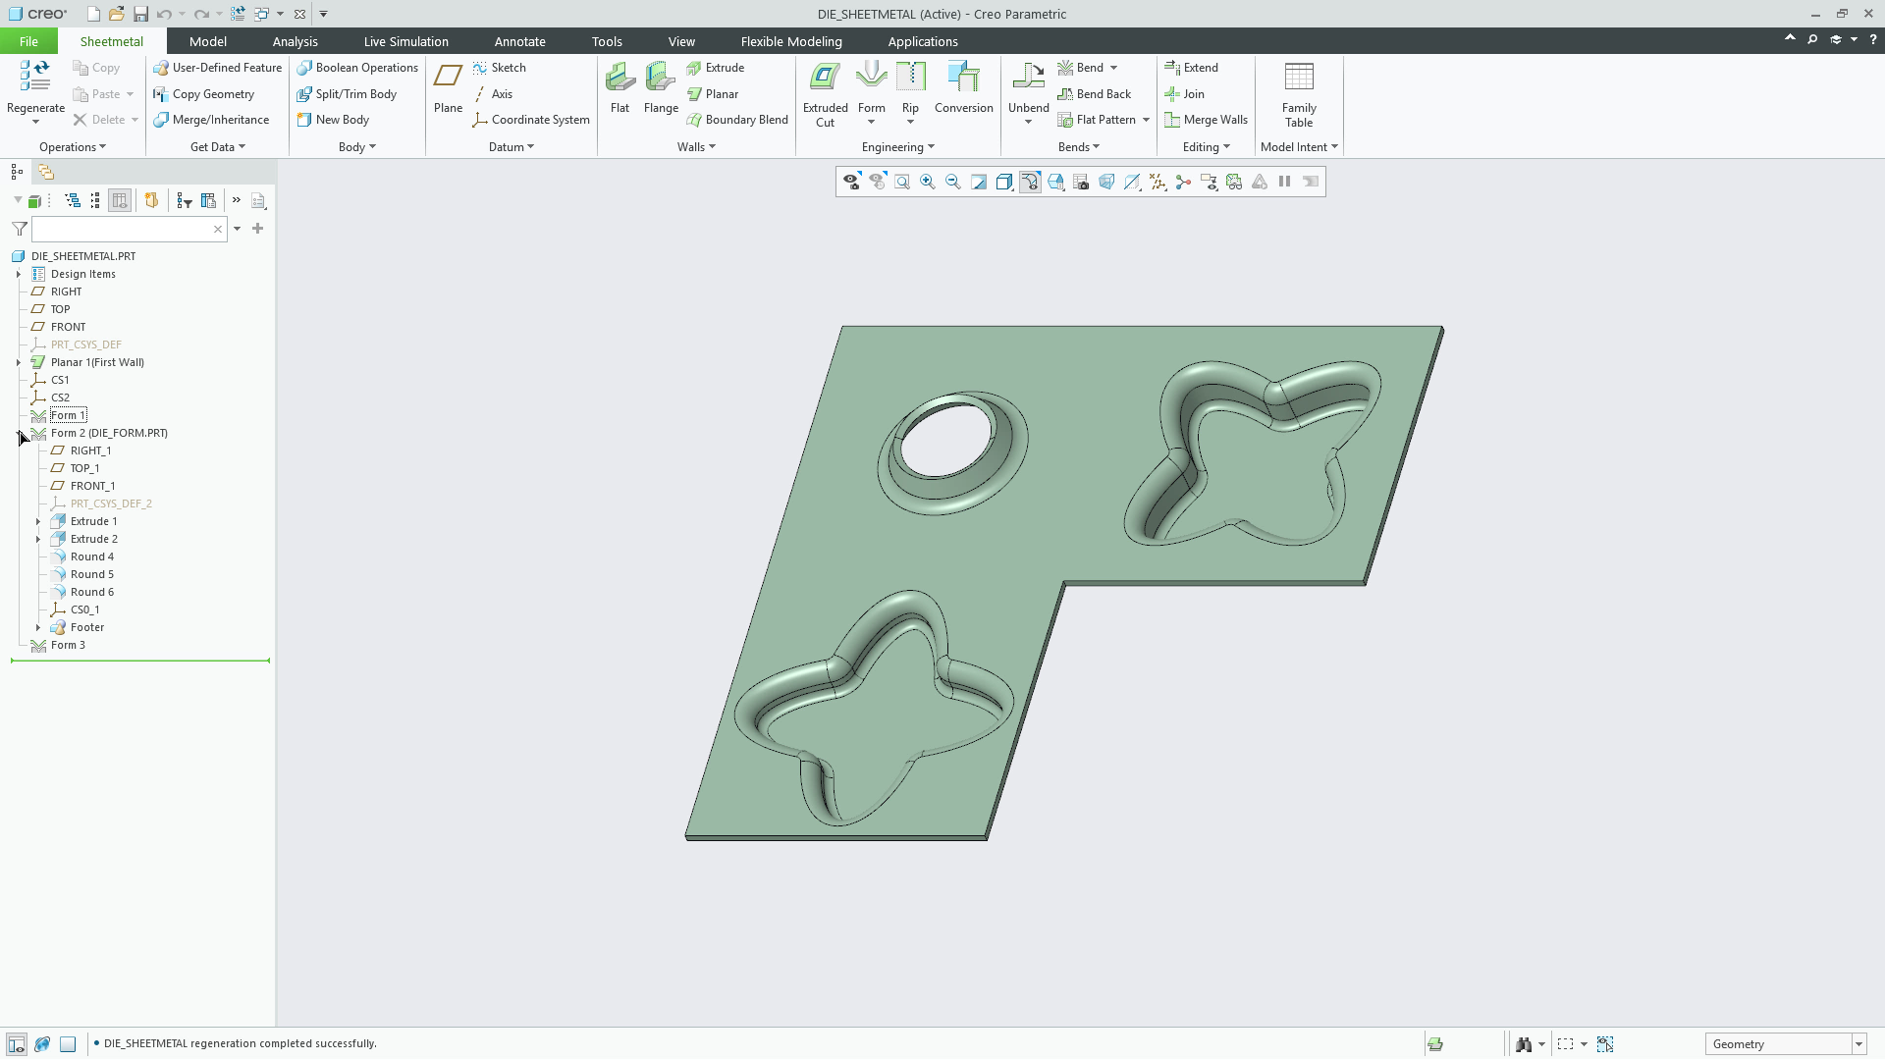Switch to the Analysis tab

(295, 41)
